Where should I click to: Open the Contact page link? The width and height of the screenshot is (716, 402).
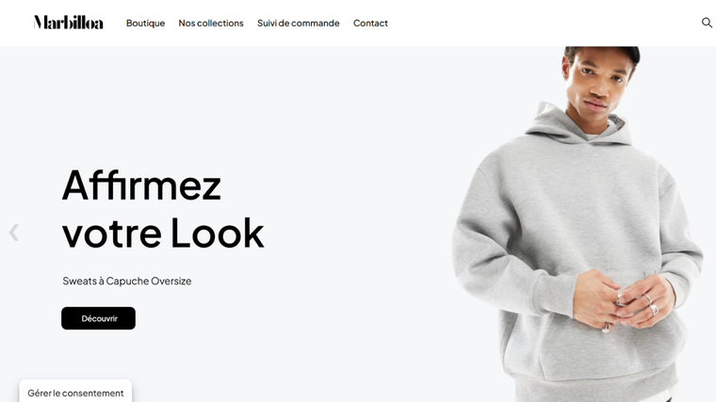coord(370,23)
